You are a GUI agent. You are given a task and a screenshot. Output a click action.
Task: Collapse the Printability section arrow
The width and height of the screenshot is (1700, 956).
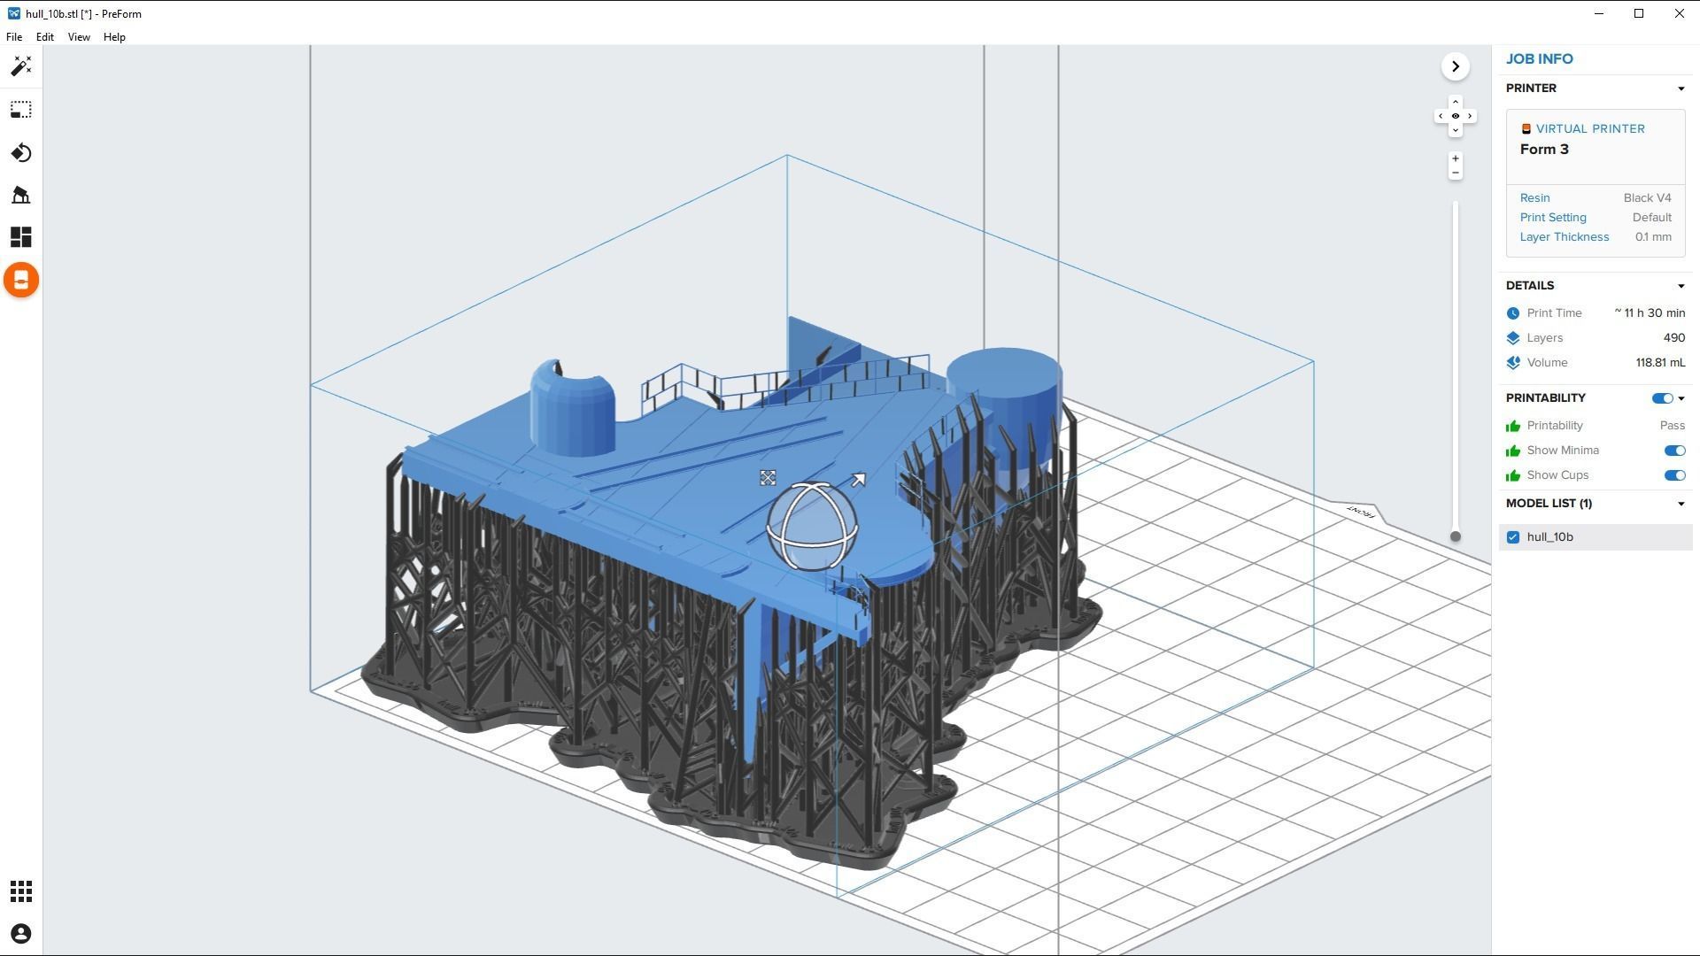click(x=1681, y=398)
